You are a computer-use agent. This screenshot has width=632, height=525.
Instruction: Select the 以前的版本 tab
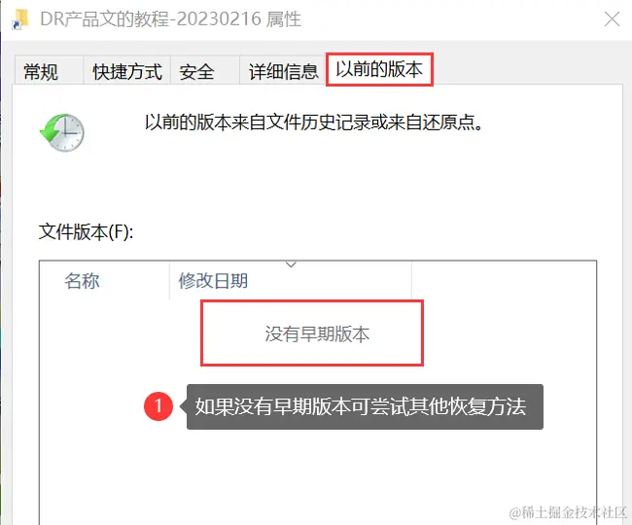(x=379, y=69)
